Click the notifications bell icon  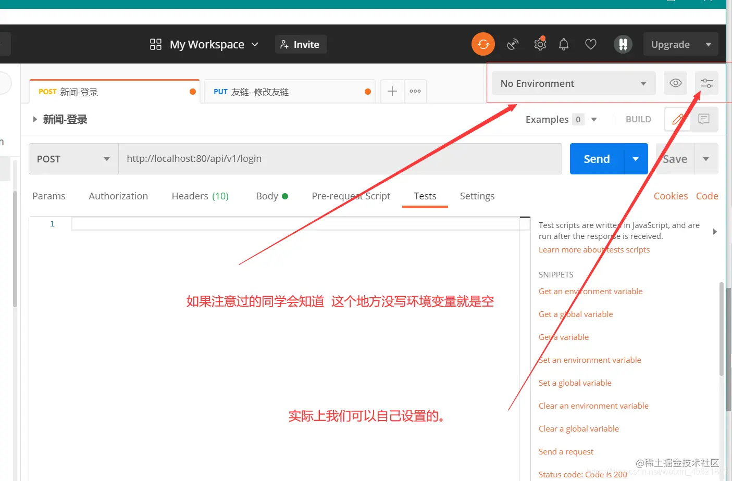coord(563,44)
